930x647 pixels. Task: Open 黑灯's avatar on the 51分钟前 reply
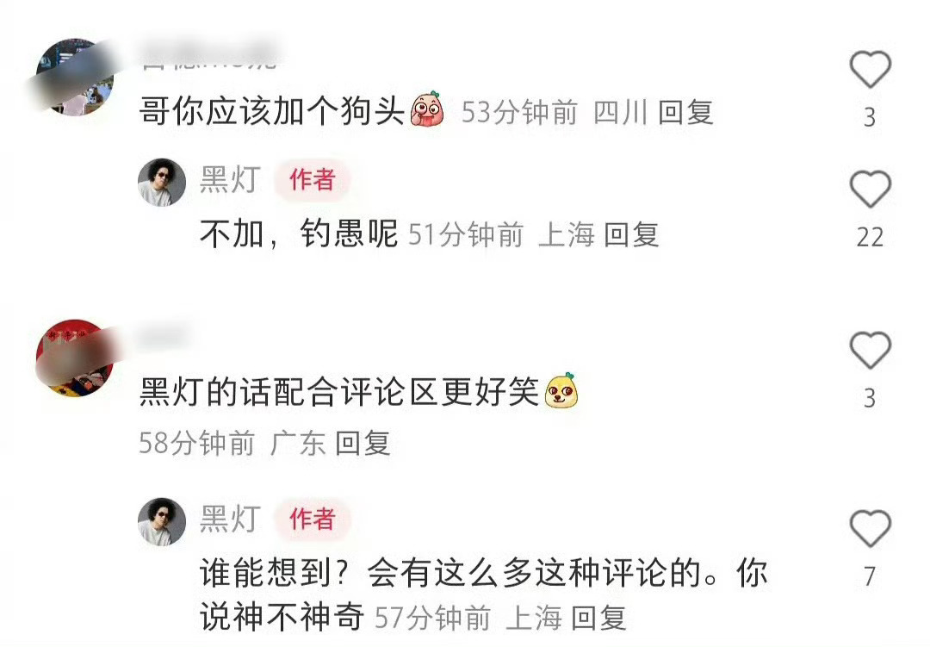162,182
